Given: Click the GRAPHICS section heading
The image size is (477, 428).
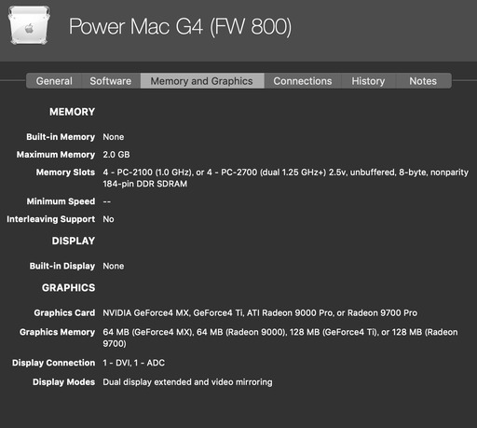Looking at the screenshot, I should (69, 288).
